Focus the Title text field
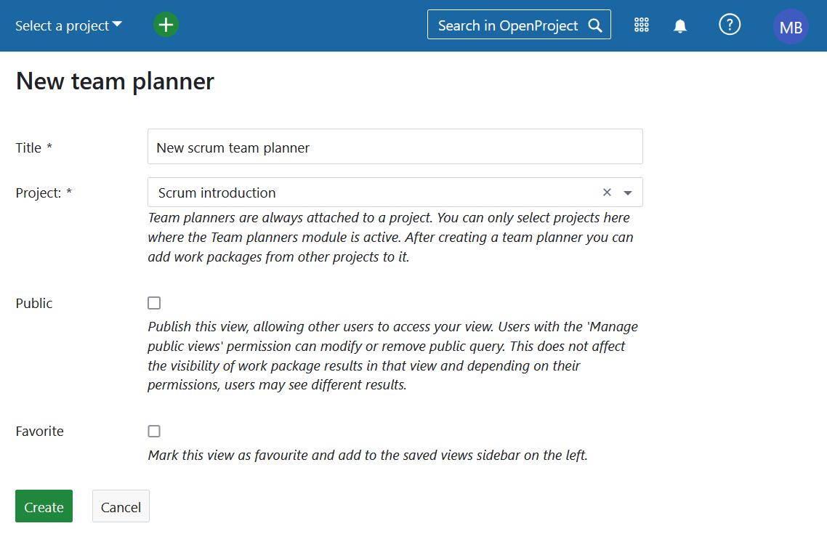 tap(395, 147)
